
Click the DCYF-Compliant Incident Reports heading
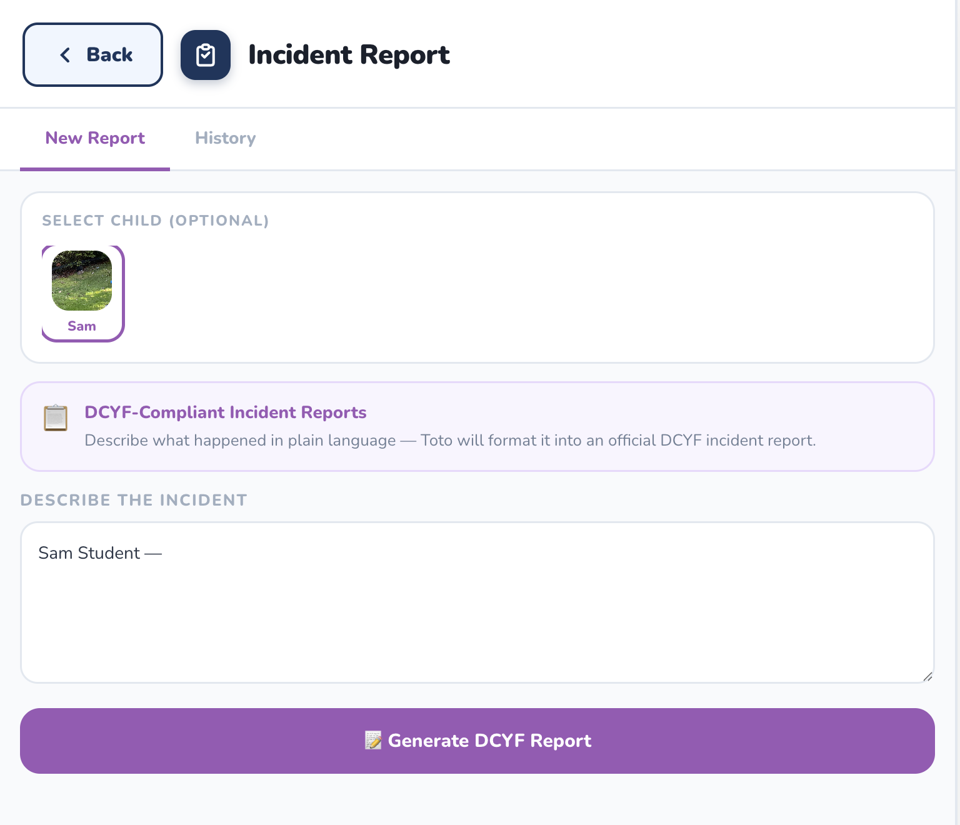pos(225,412)
